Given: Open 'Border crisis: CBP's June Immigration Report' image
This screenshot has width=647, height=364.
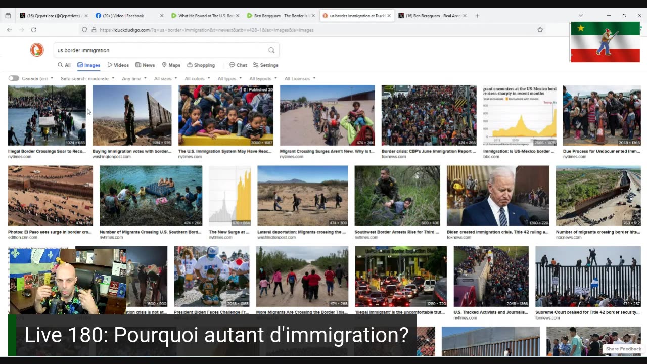Looking at the screenshot, I should coord(429,115).
